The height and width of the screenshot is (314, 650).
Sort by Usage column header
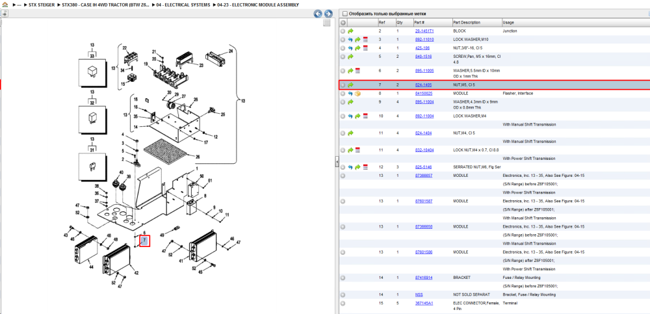tap(576, 22)
